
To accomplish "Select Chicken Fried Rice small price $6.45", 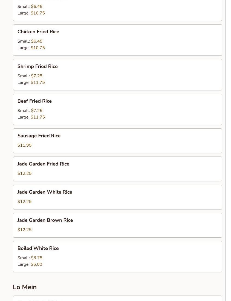I will point(37,41).
